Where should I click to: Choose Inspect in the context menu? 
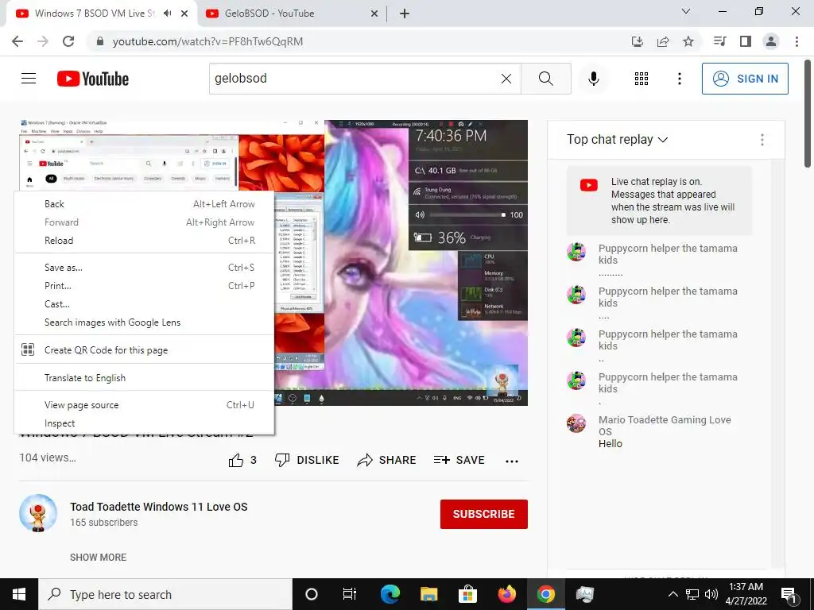(145, 423)
